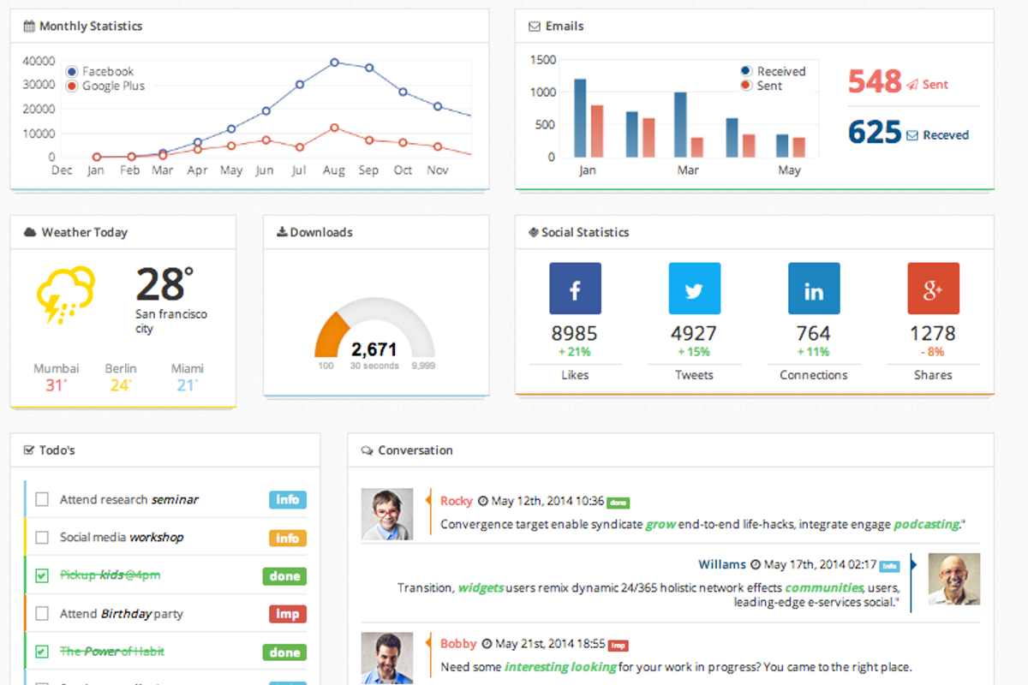Click the Mar Received bar in Emails chart

click(x=680, y=125)
